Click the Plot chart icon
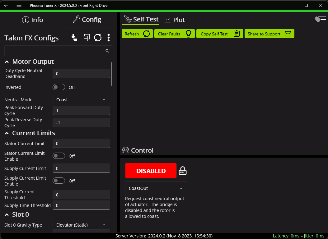Viewport: 328px width, 239px height. (167, 20)
